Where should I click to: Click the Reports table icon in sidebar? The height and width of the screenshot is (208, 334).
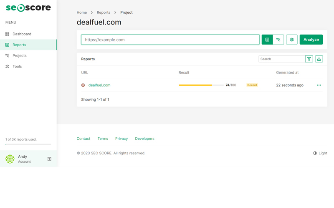click(7, 45)
